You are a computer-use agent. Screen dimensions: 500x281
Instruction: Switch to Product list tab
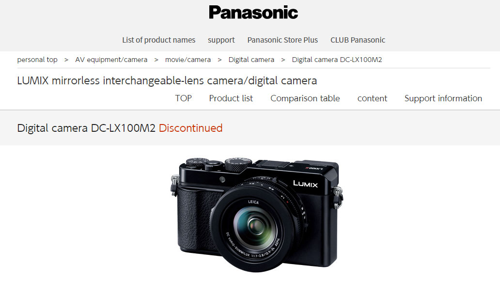[231, 98]
